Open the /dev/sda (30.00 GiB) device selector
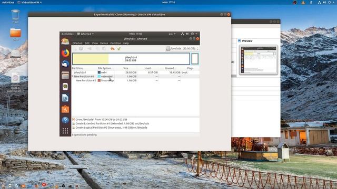The width and height of the screenshot is (337, 189). 182,49
